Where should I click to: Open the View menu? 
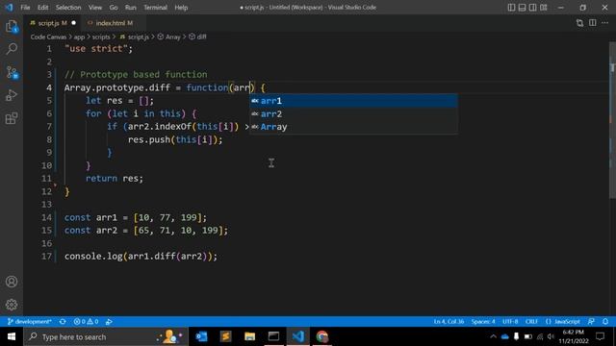pyautogui.click(x=95, y=8)
